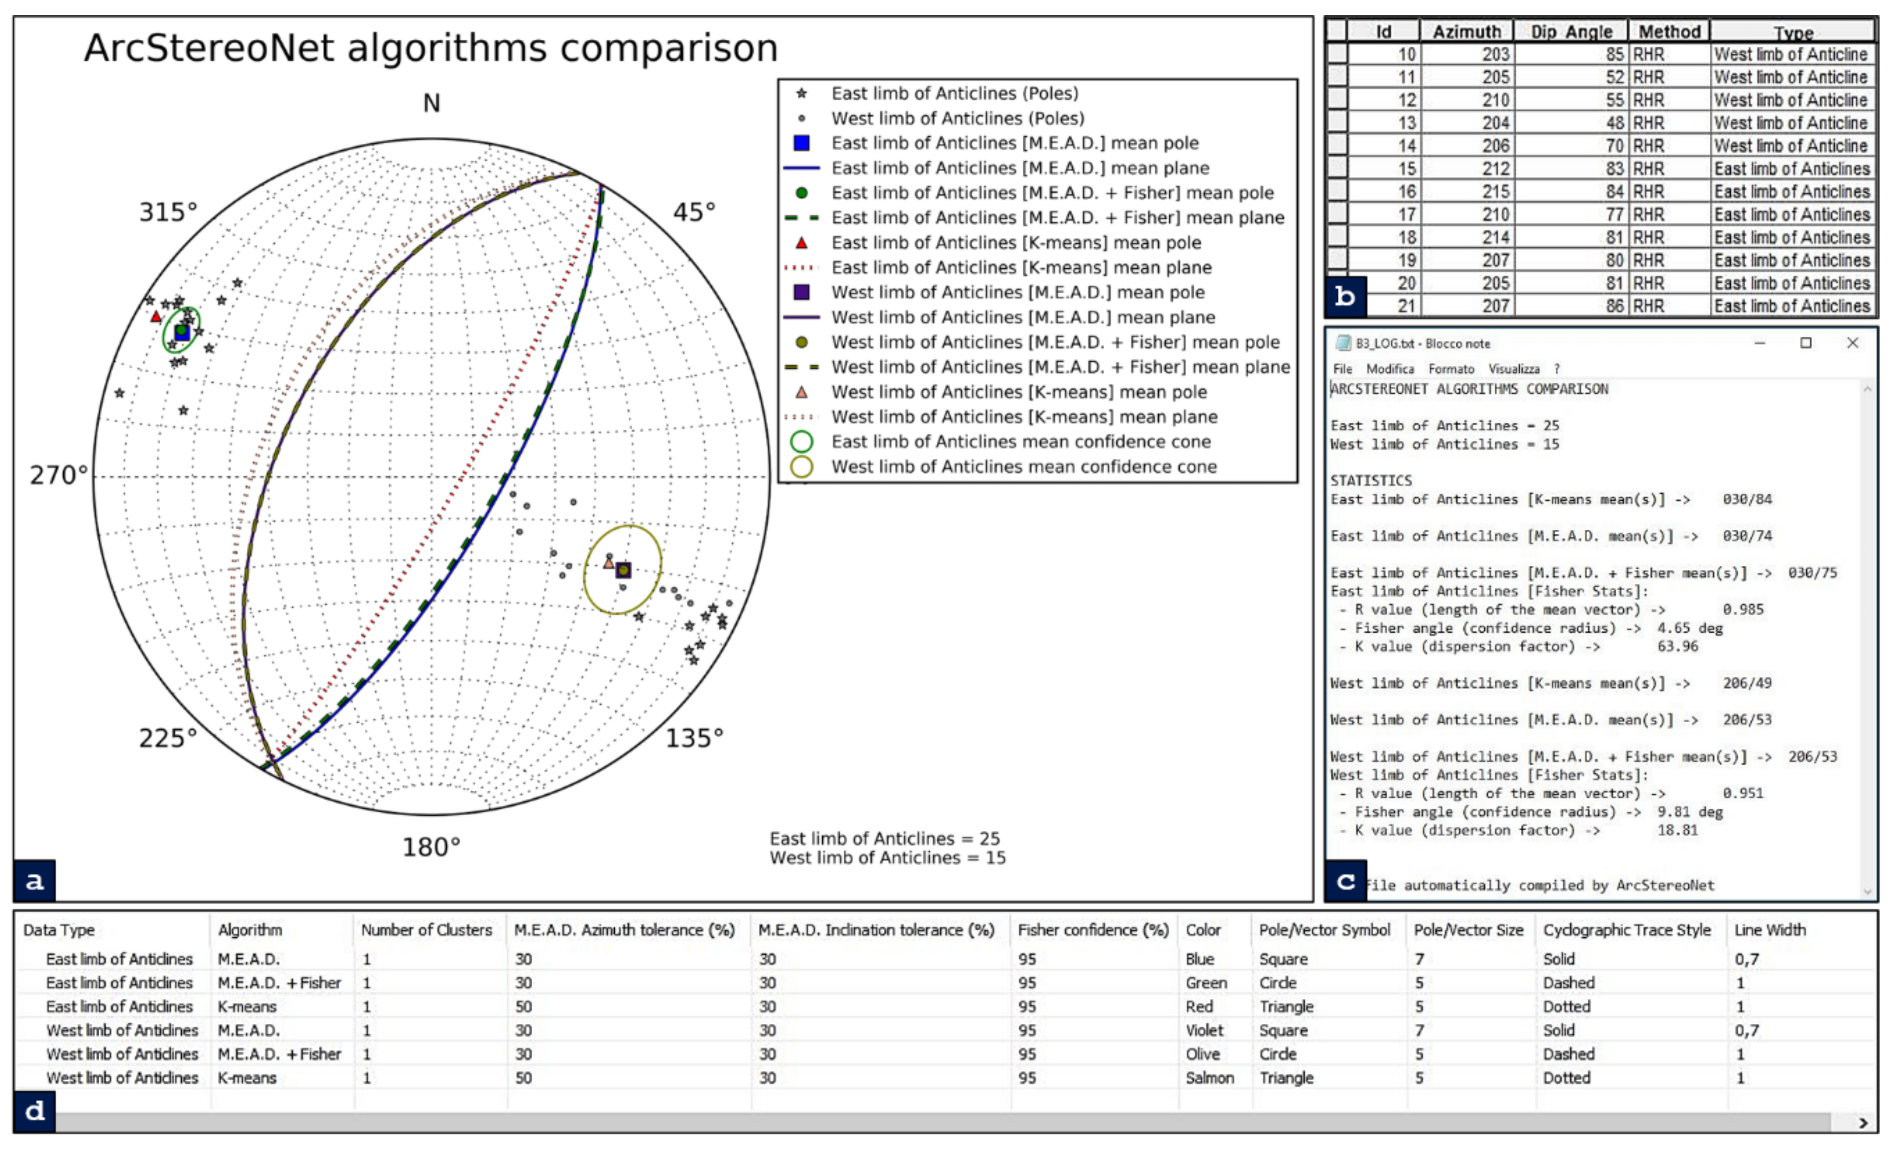Maximize the B3_LOG.txt Blocco note window
The height and width of the screenshot is (1152, 1897).
click(x=1805, y=342)
